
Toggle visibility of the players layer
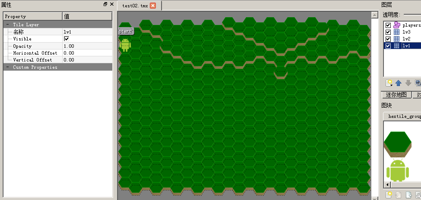pyautogui.click(x=388, y=25)
